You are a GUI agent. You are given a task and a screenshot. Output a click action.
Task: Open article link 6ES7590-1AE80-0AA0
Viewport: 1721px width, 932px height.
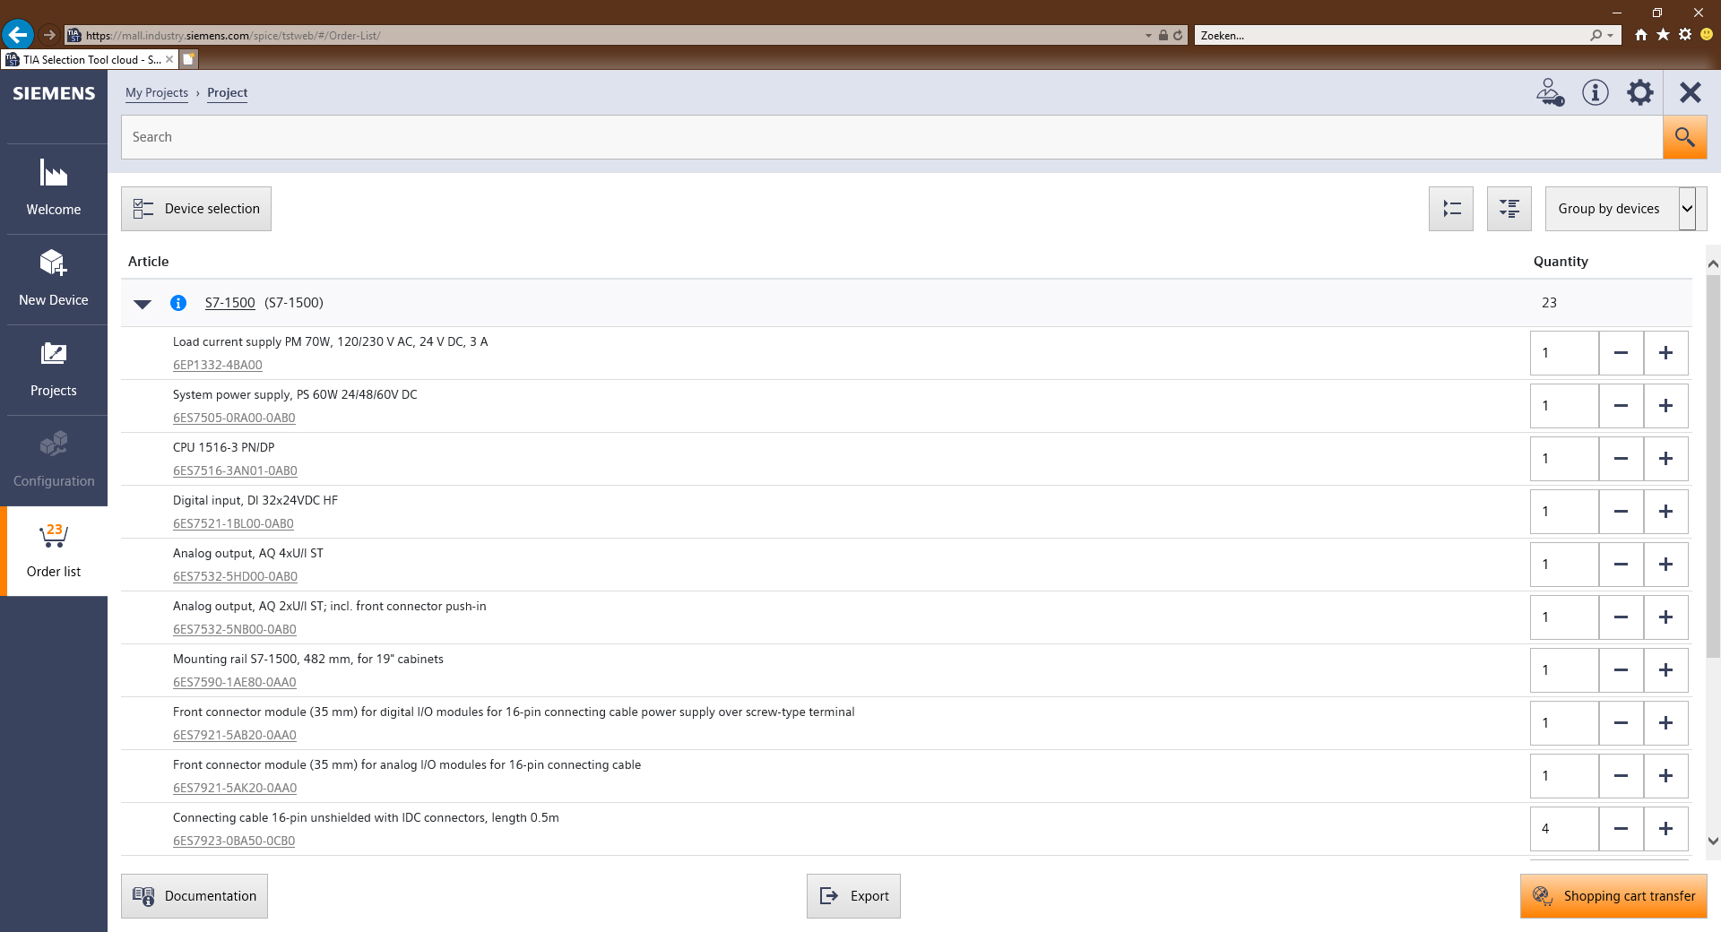tap(235, 682)
